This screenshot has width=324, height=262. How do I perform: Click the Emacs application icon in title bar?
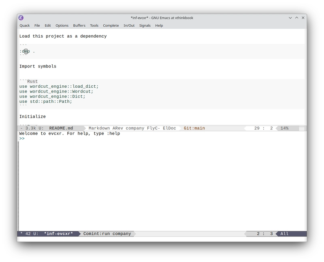(21, 18)
